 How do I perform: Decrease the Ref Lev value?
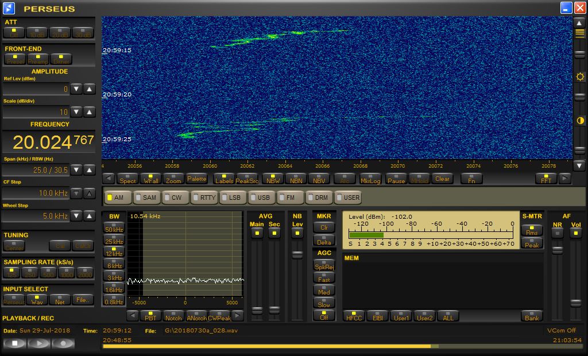76,89
